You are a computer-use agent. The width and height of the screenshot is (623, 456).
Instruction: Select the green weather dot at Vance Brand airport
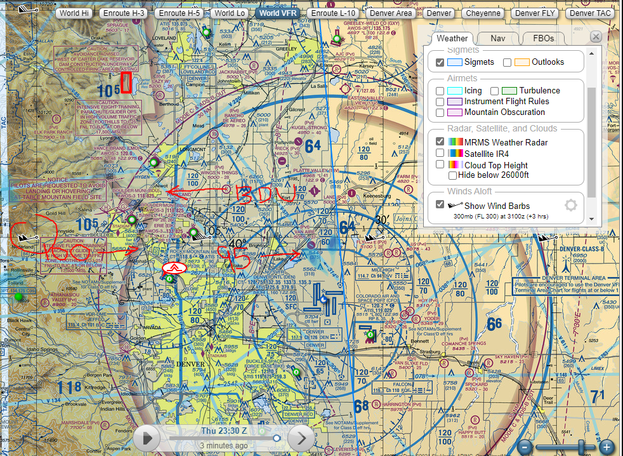[154, 163]
